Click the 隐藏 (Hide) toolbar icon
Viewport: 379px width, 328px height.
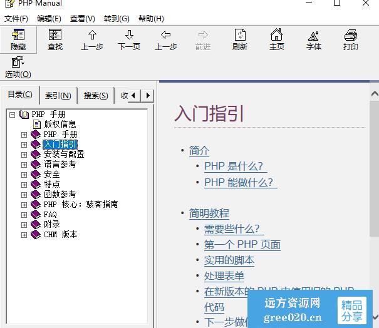click(x=18, y=39)
